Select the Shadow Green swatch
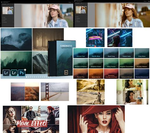This screenshot has width=150, height=133. [x=96, y=63]
